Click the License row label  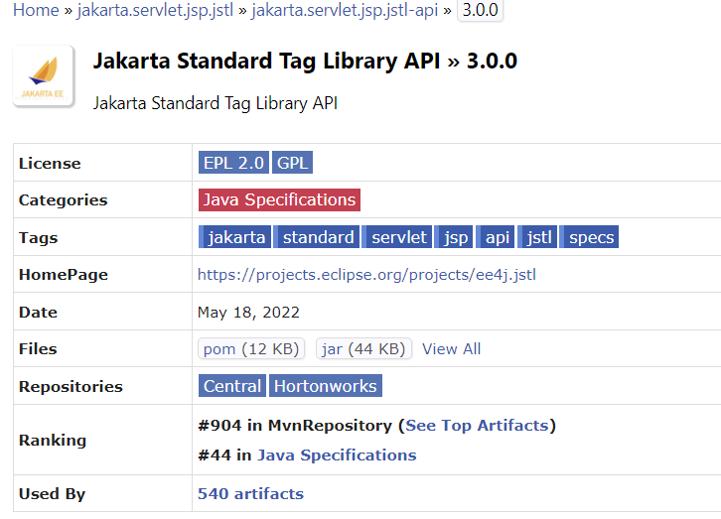pos(50,164)
